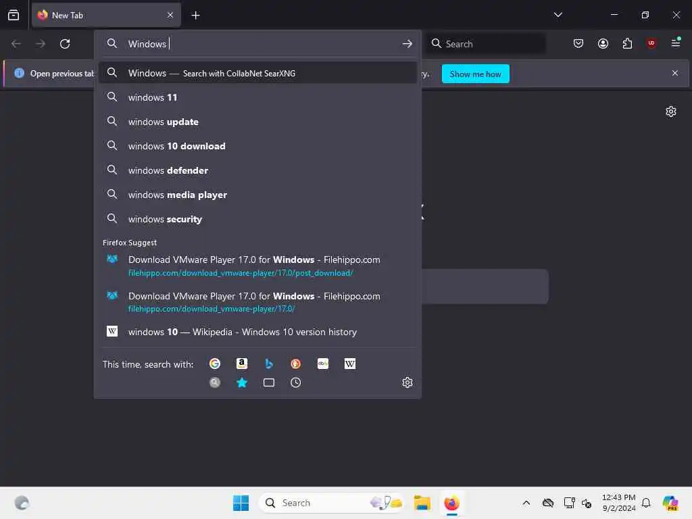Click the Firefox taskbar icon
Viewport: 692px width, 519px height.
(x=451, y=503)
